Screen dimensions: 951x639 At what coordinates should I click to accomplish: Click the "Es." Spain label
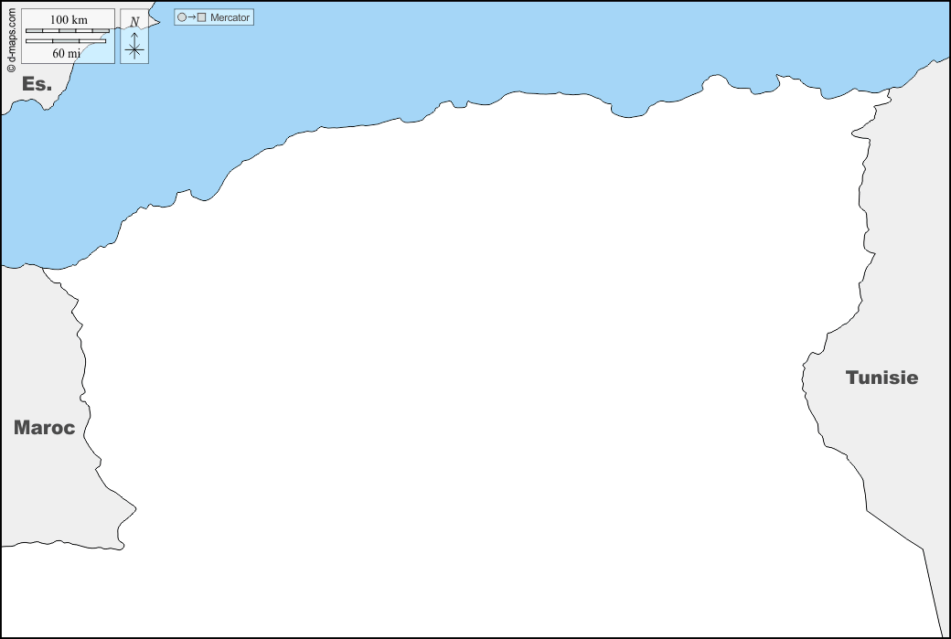37,83
